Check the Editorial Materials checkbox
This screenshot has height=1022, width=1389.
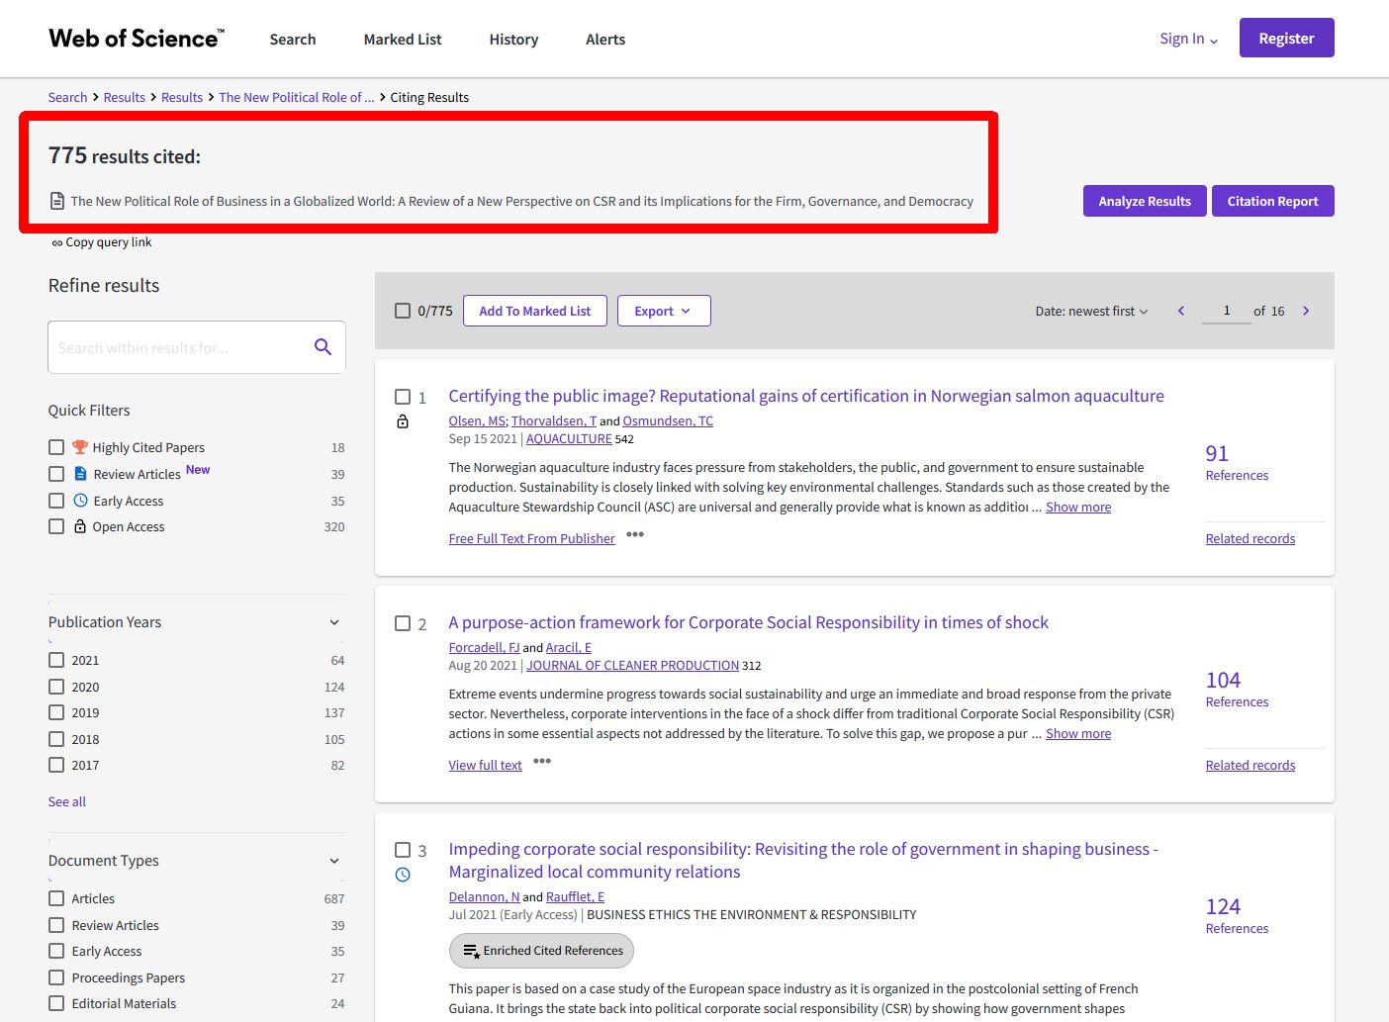click(56, 1003)
